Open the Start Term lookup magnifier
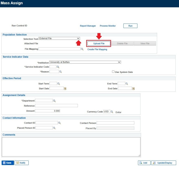179x176 pixels. 58,84
